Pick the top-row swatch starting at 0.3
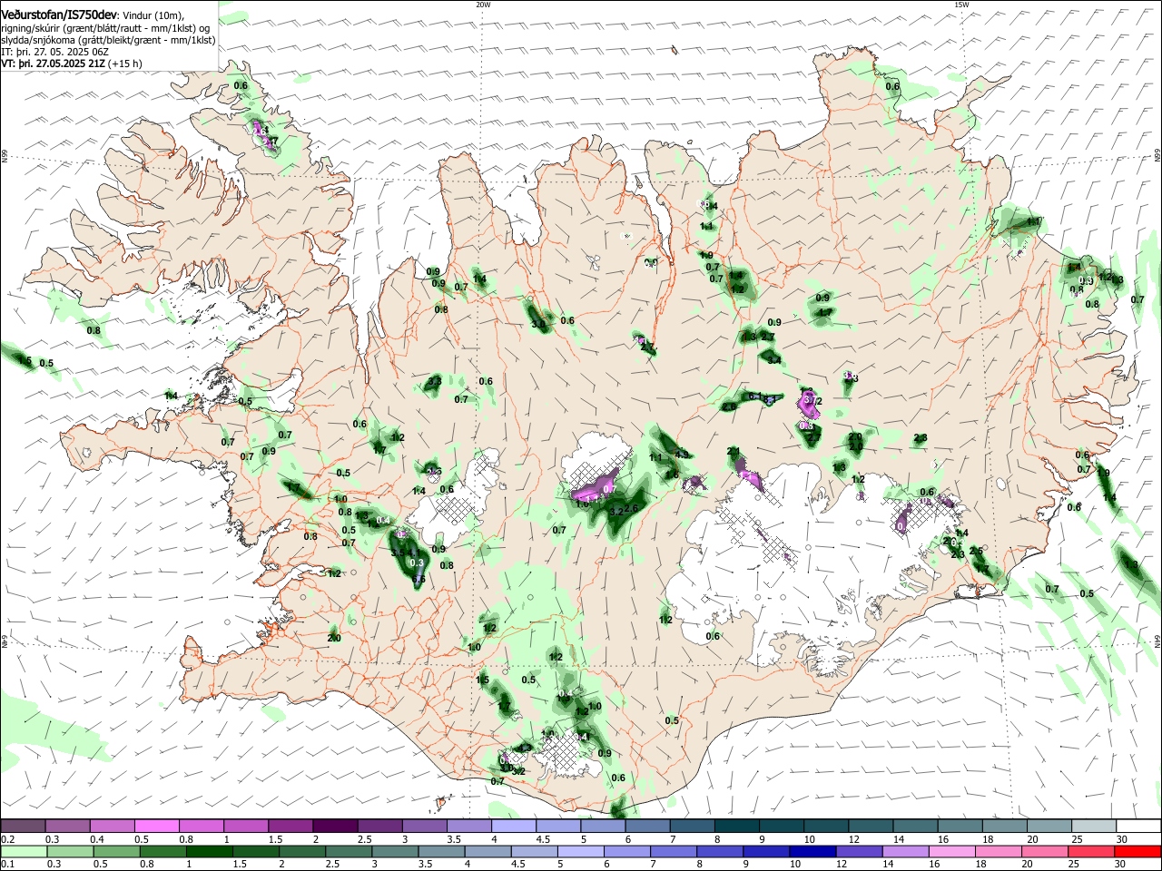 point(67,825)
